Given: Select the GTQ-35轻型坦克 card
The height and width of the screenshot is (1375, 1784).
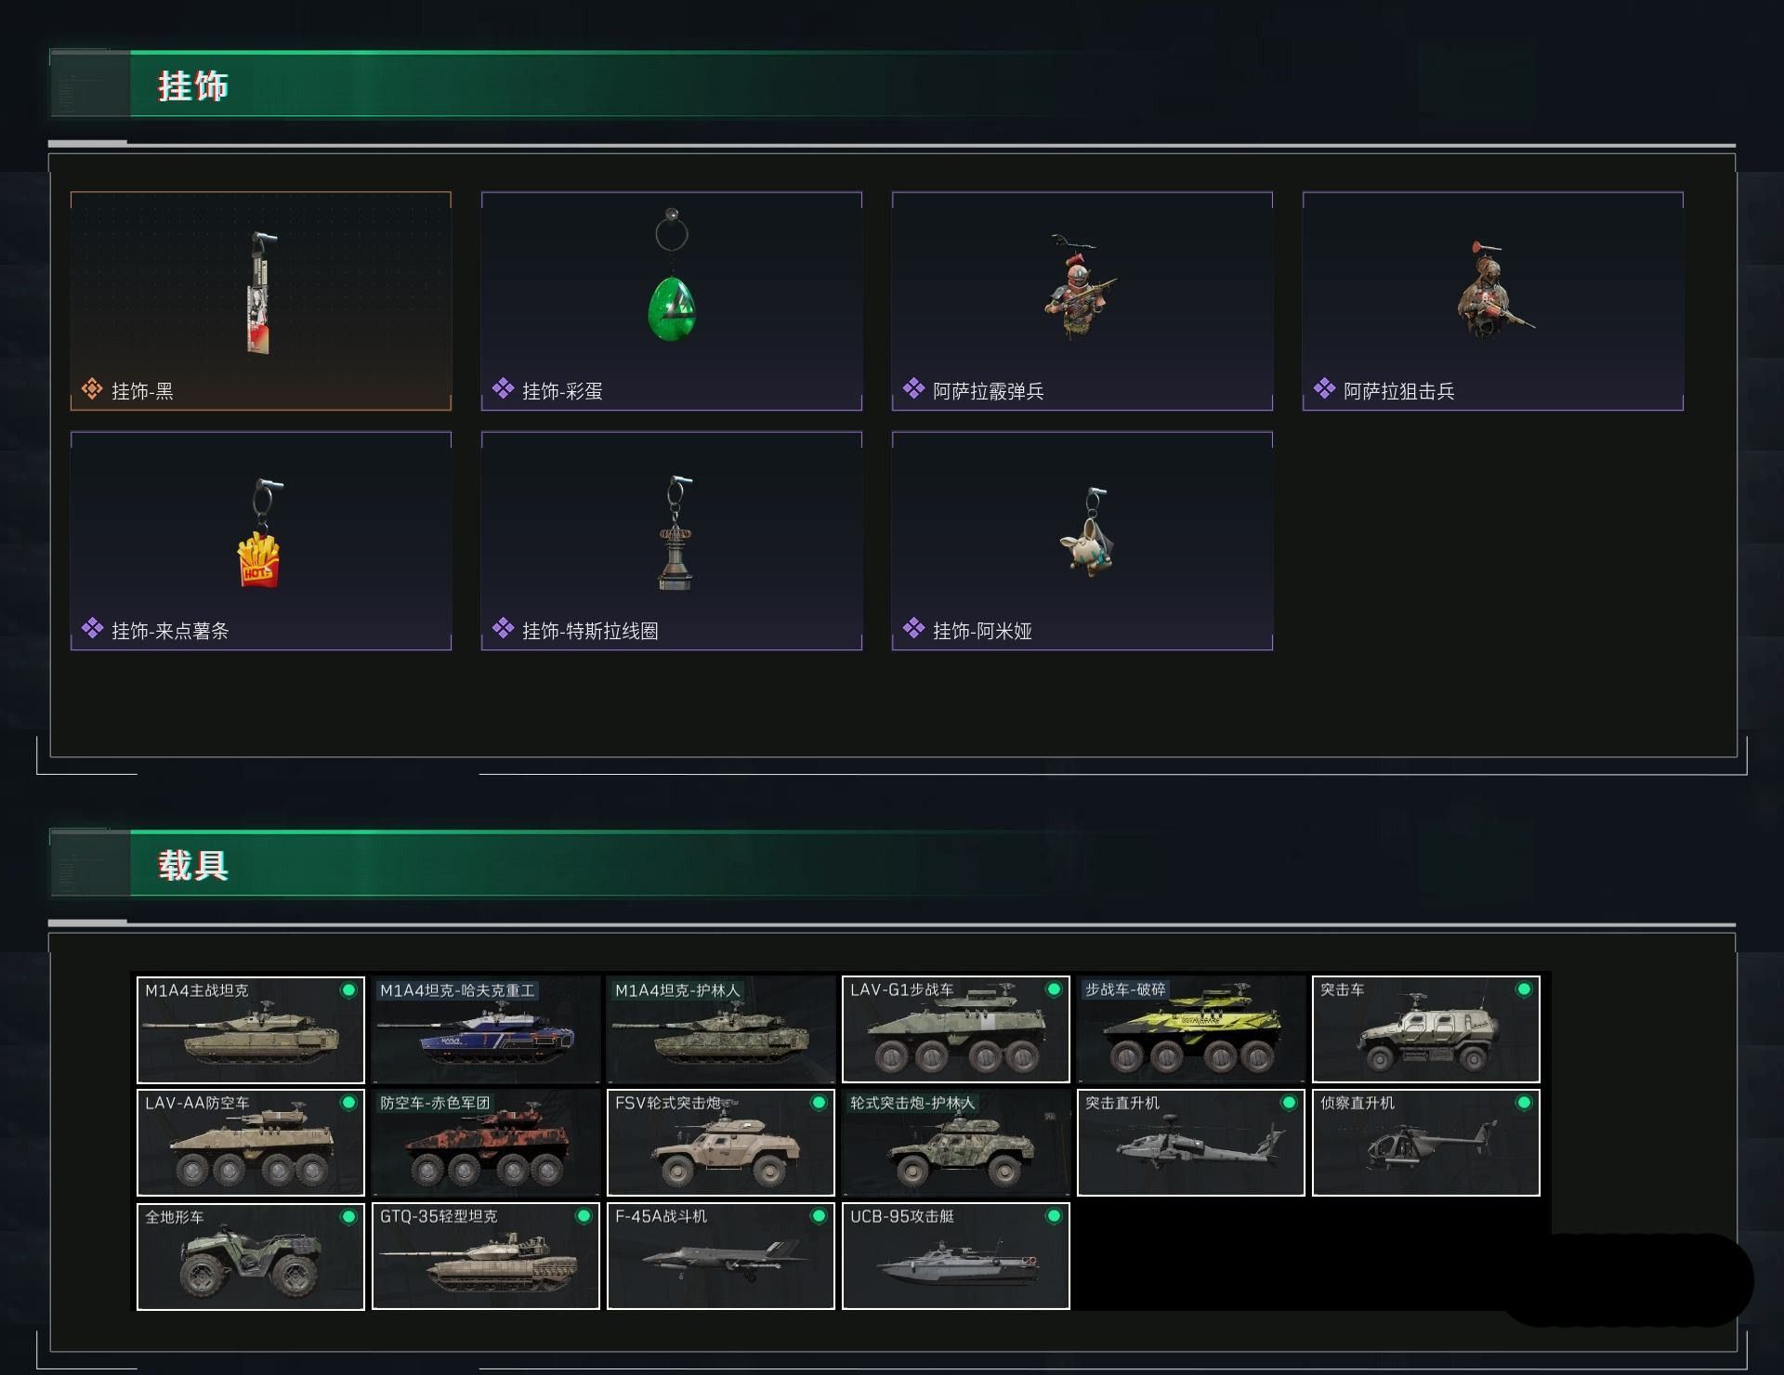Looking at the screenshot, I should point(486,1256).
